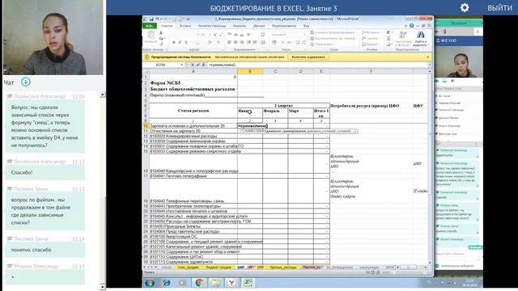
Task: Cancel formula entry with the X icon
Action: click(193, 65)
